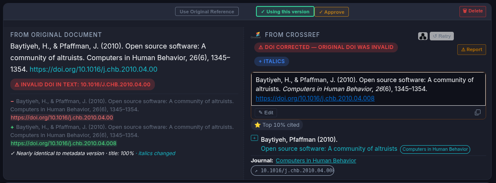Click the Computers in Human Behavior pill tag
This screenshot has height=183, width=496.
(x=435, y=149)
